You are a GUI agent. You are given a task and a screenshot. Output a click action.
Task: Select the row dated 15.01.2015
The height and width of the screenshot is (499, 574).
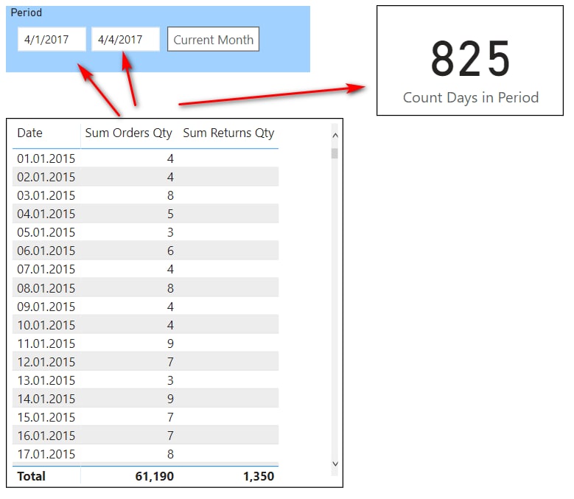(146, 417)
